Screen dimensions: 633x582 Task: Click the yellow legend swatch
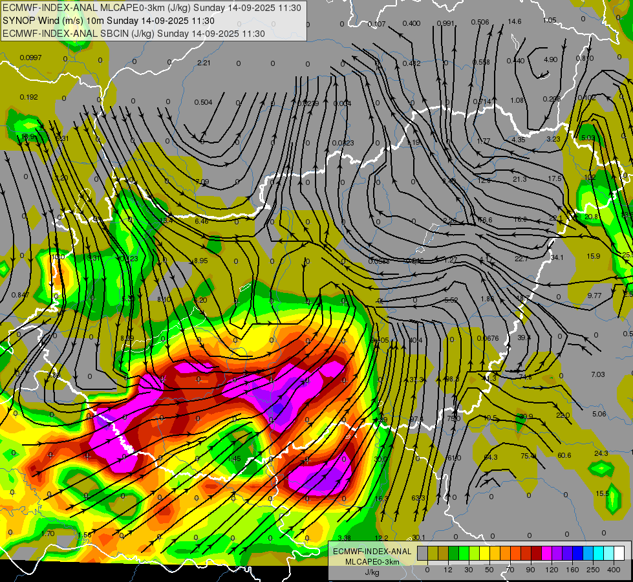(484, 553)
